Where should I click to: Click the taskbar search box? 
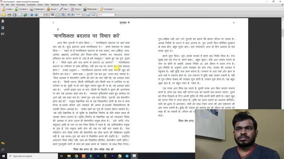(x=32, y=156)
